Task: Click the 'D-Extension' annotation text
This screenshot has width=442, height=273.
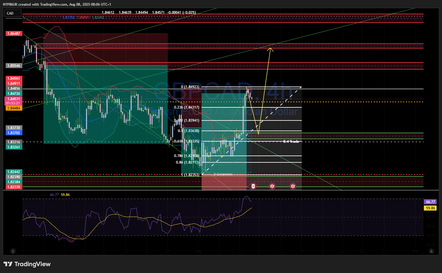Action: pyautogui.click(x=223, y=174)
